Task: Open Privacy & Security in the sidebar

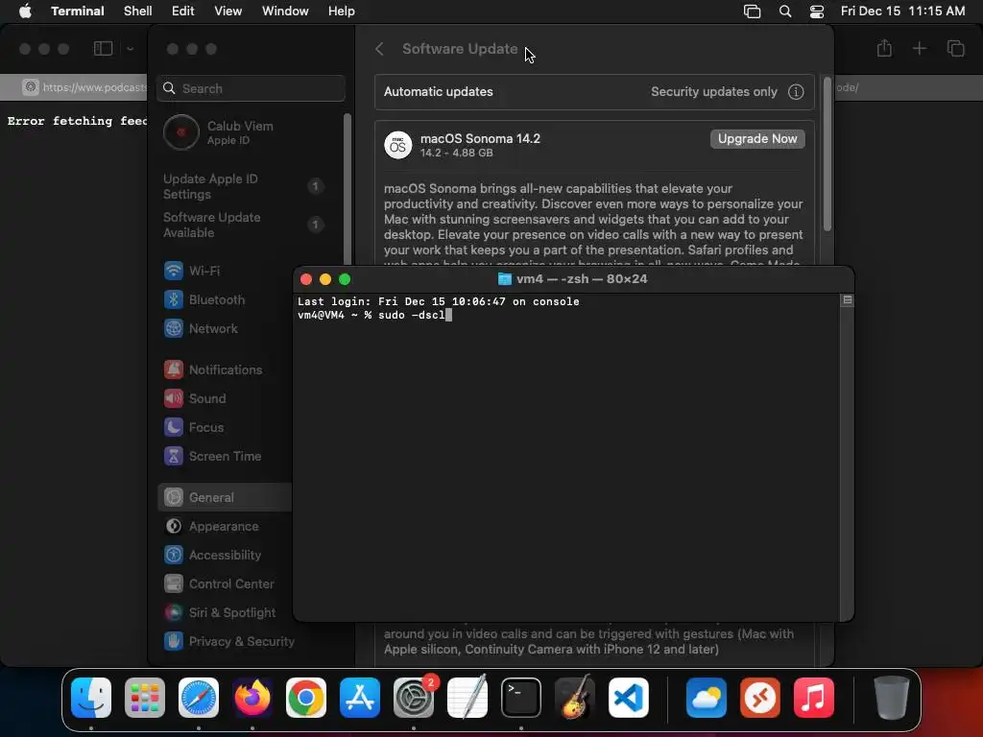Action: (x=228, y=642)
